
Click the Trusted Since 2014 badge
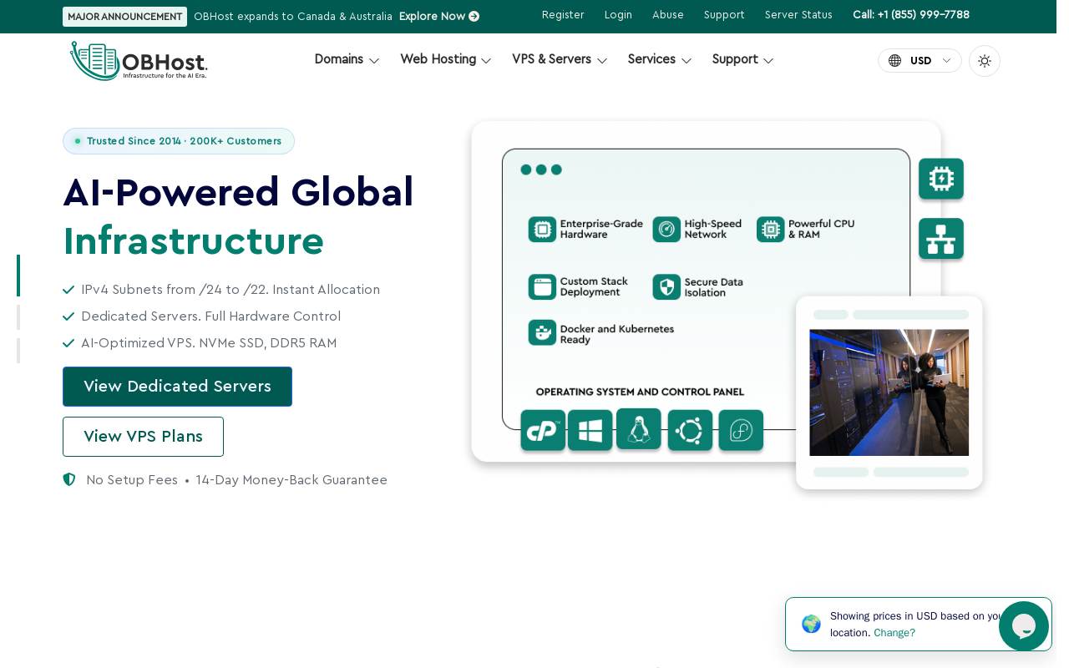(x=179, y=141)
